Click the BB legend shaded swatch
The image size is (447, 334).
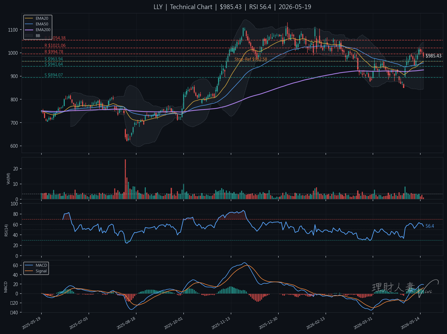29,35
